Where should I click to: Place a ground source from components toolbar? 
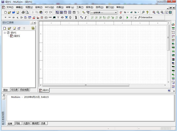tap(6, 18)
